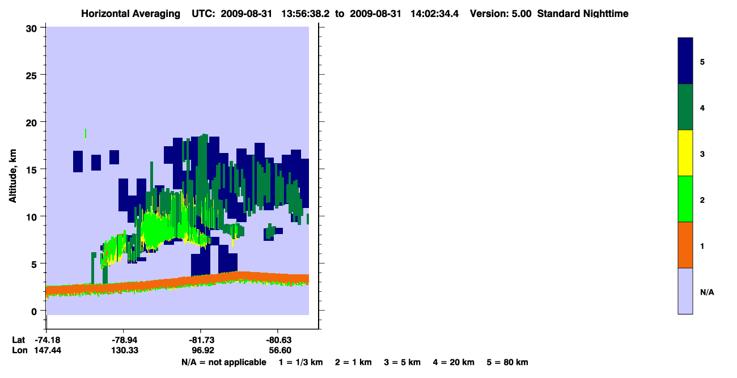737x378 pixels.
Task: Click the longitude value 147.44
Action: 48,351
